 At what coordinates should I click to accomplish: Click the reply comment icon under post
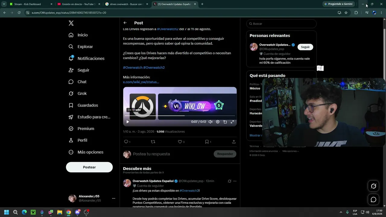(x=126, y=142)
